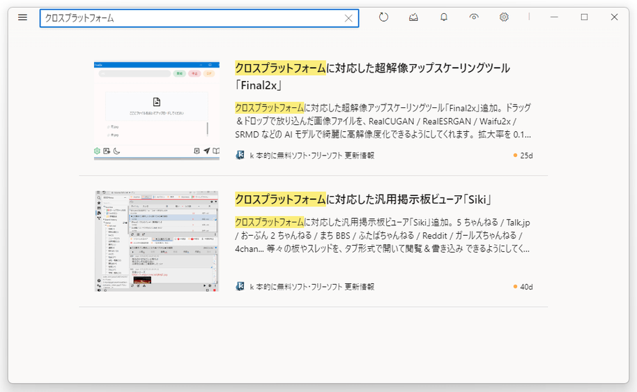The width and height of the screenshot is (637, 392).
Task: Click the 40d unread age indicator
Action: (x=523, y=287)
